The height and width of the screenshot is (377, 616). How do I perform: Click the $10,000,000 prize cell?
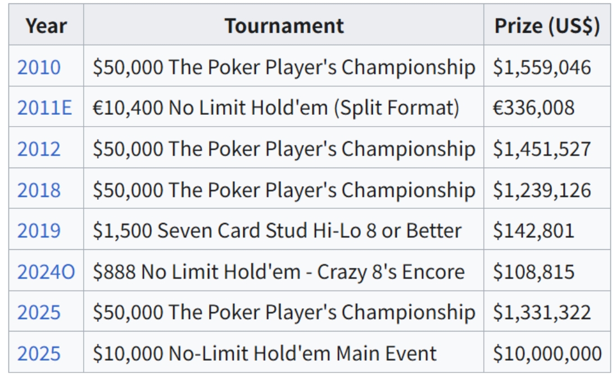[x=547, y=353]
